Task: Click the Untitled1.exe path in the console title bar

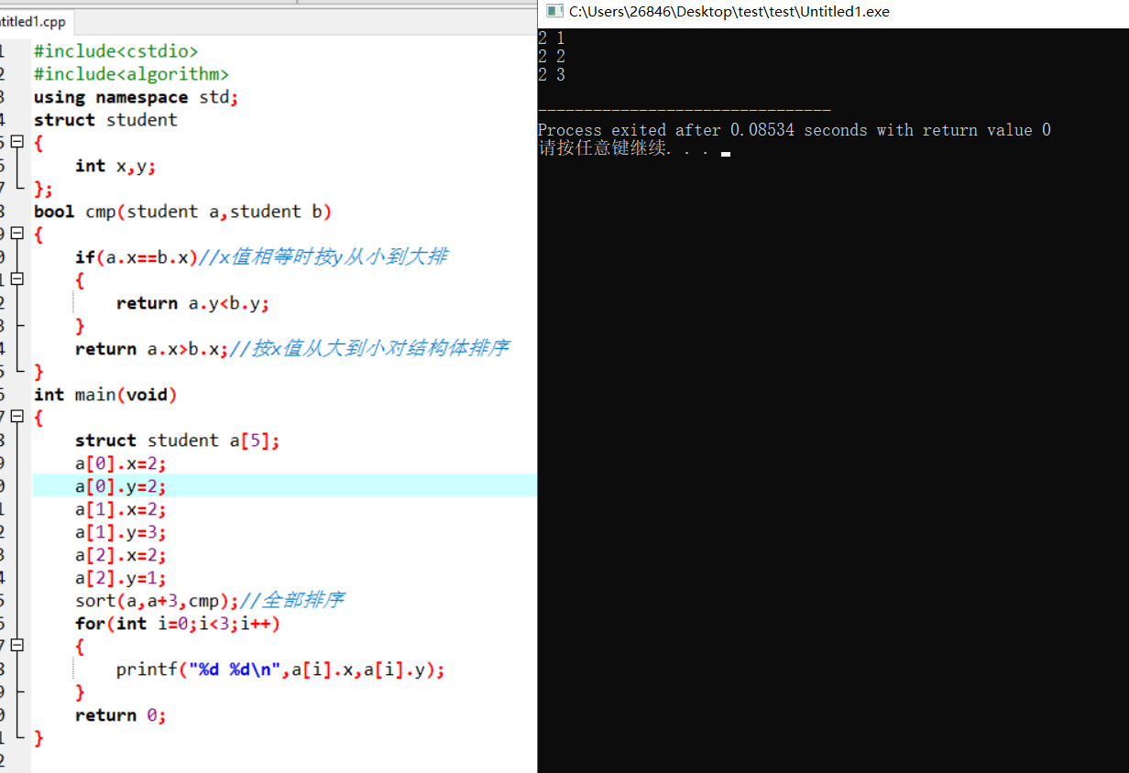Action: (729, 12)
